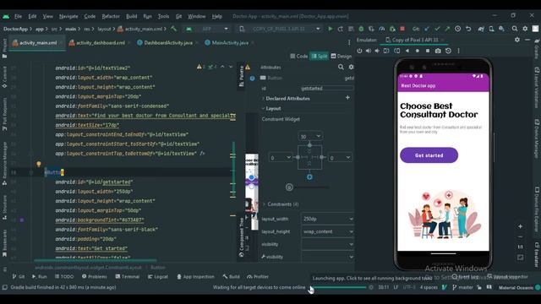Image resolution: width=541 pixels, height=304 pixels.
Task: Click the constraint bias slider handle
Action: (x=289, y=187)
